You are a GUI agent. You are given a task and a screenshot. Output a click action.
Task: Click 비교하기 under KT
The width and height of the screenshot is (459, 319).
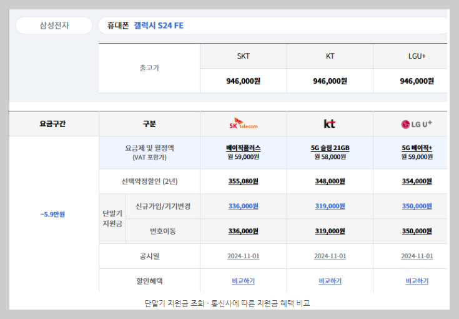point(330,281)
